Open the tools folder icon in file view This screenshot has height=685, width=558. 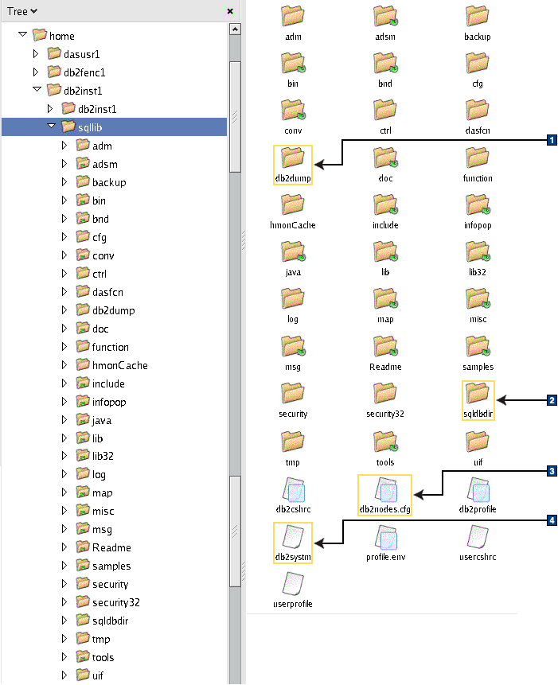pos(385,442)
